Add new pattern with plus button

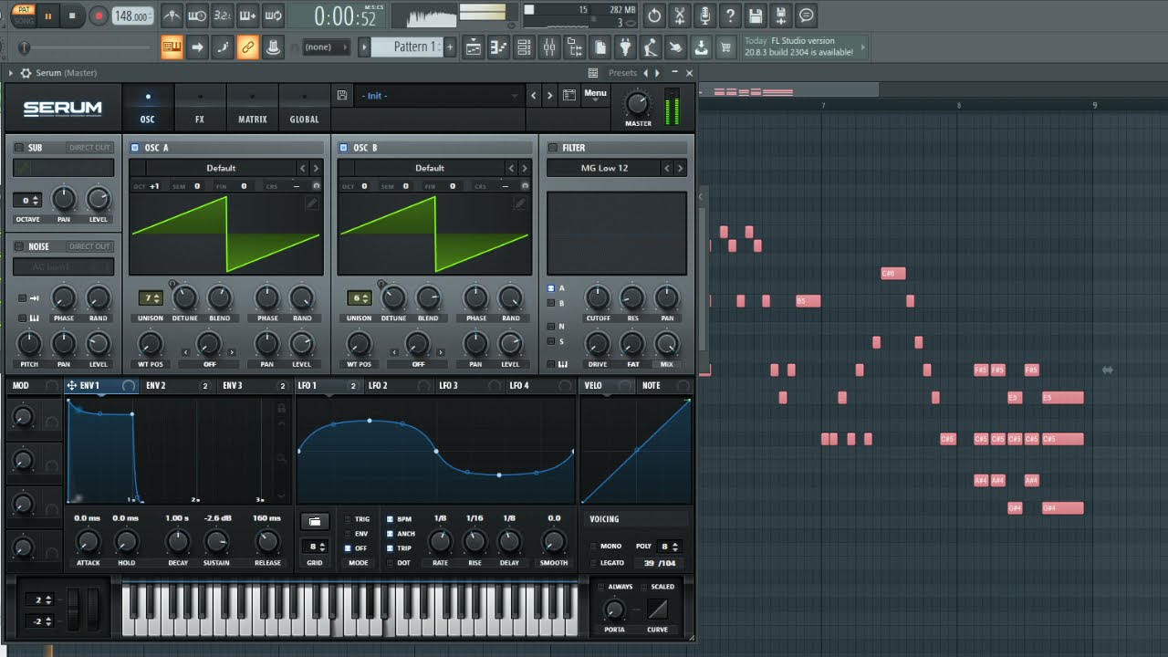coord(450,47)
